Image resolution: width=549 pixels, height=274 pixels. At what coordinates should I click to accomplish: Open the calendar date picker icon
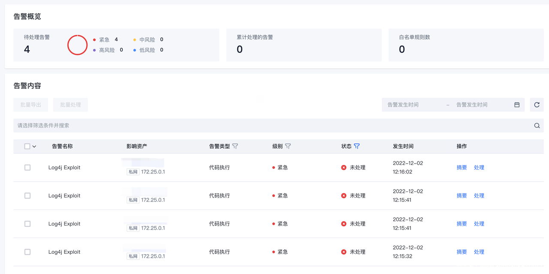point(517,105)
